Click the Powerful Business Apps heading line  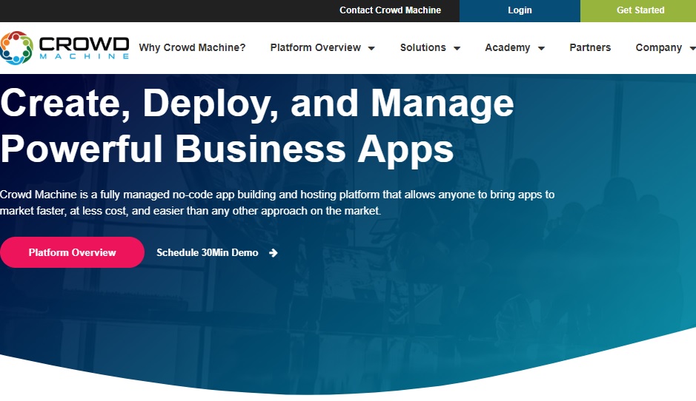pos(227,149)
